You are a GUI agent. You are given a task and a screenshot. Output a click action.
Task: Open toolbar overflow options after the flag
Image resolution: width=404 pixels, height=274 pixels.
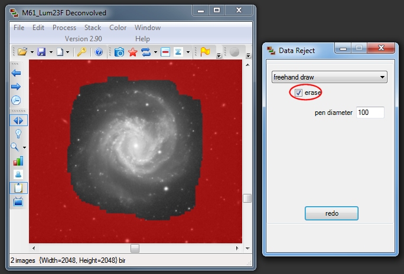(219, 55)
